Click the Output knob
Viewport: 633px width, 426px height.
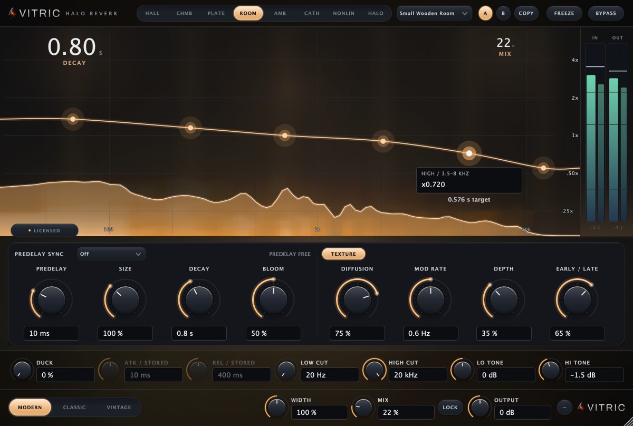[x=480, y=407]
